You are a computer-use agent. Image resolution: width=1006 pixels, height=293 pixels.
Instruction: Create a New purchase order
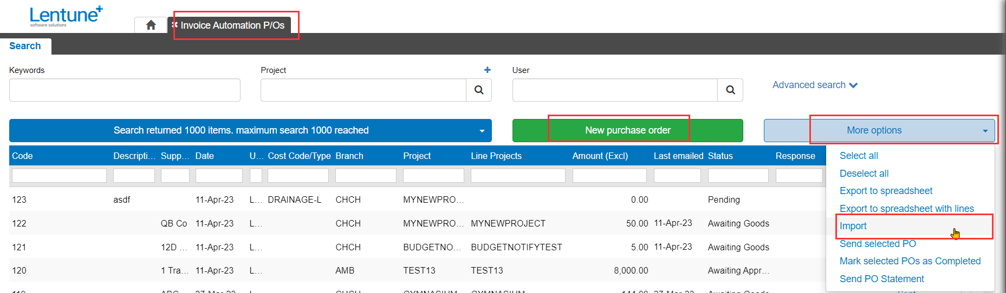(x=627, y=130)
